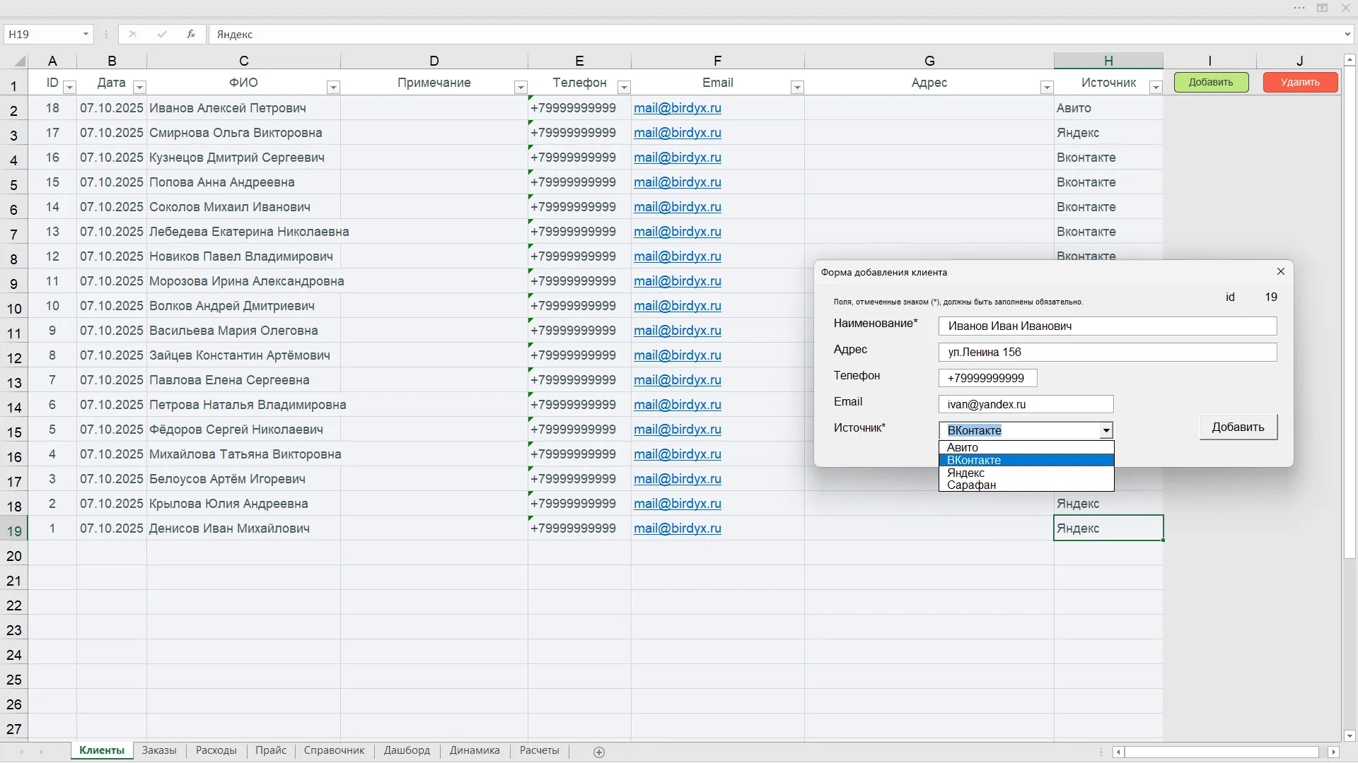The width and height of the screenshot is (1358, 763).
Task: Click the Наименование input field
Action: click(1108, 326)
